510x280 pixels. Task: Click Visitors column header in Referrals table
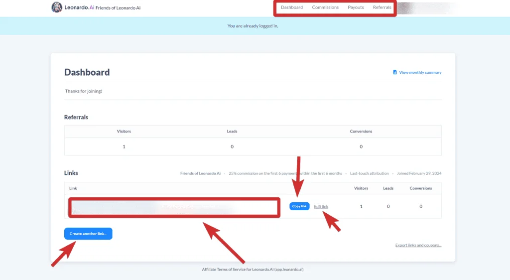[124, 132]
